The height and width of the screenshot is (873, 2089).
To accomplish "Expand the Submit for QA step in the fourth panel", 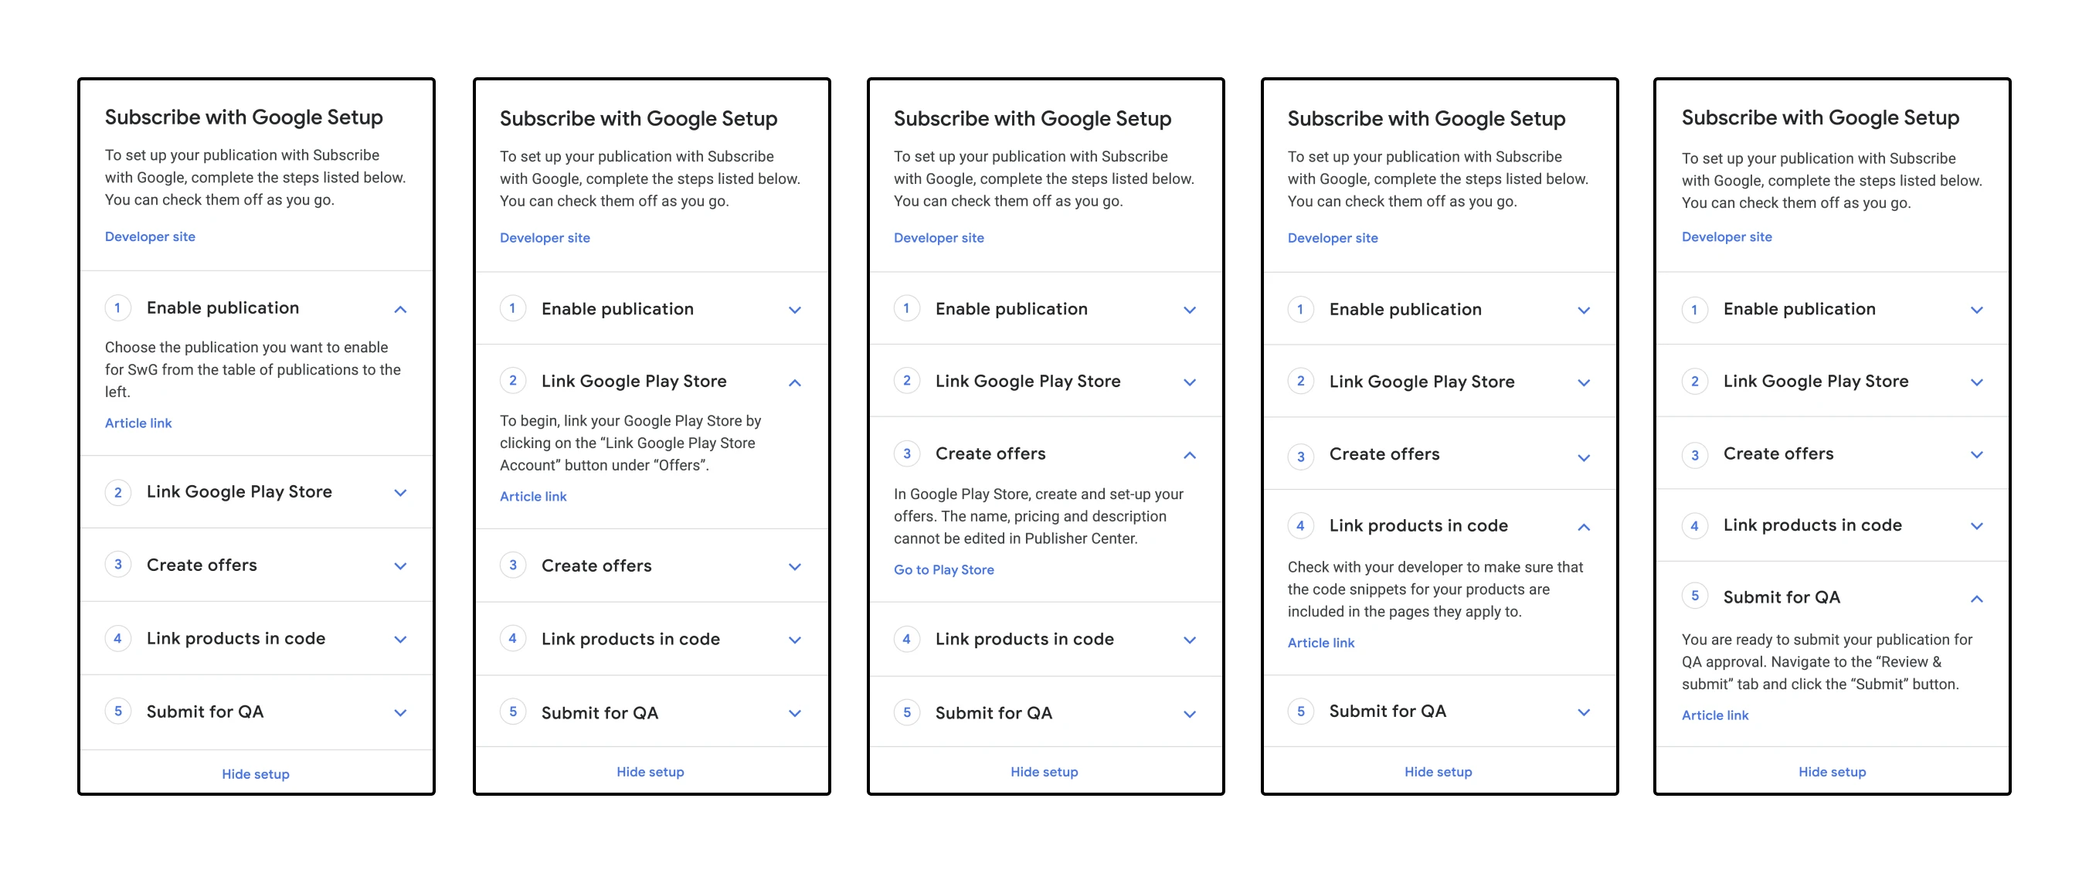I will (x=1584, y=711).
